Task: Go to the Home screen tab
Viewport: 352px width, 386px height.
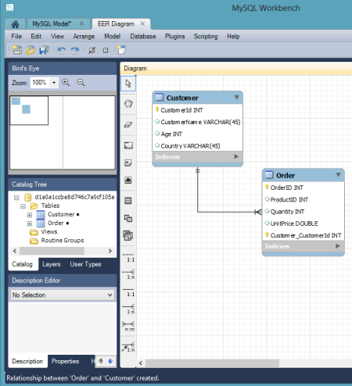Action: coord(15,24)
